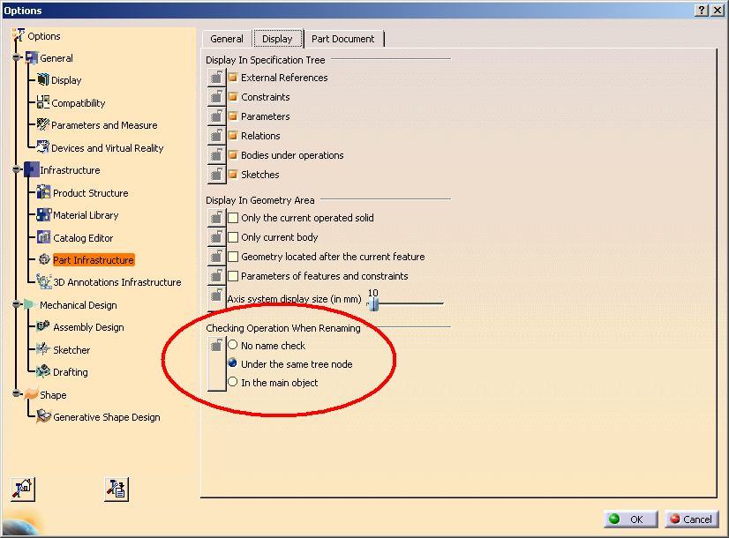Click the Sketcher icon
Image resolution: width=729 pixels, height=538 pixels.
[43, 349]
